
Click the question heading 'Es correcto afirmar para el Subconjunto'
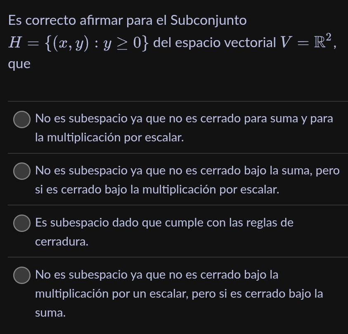[x=128, y=20]
